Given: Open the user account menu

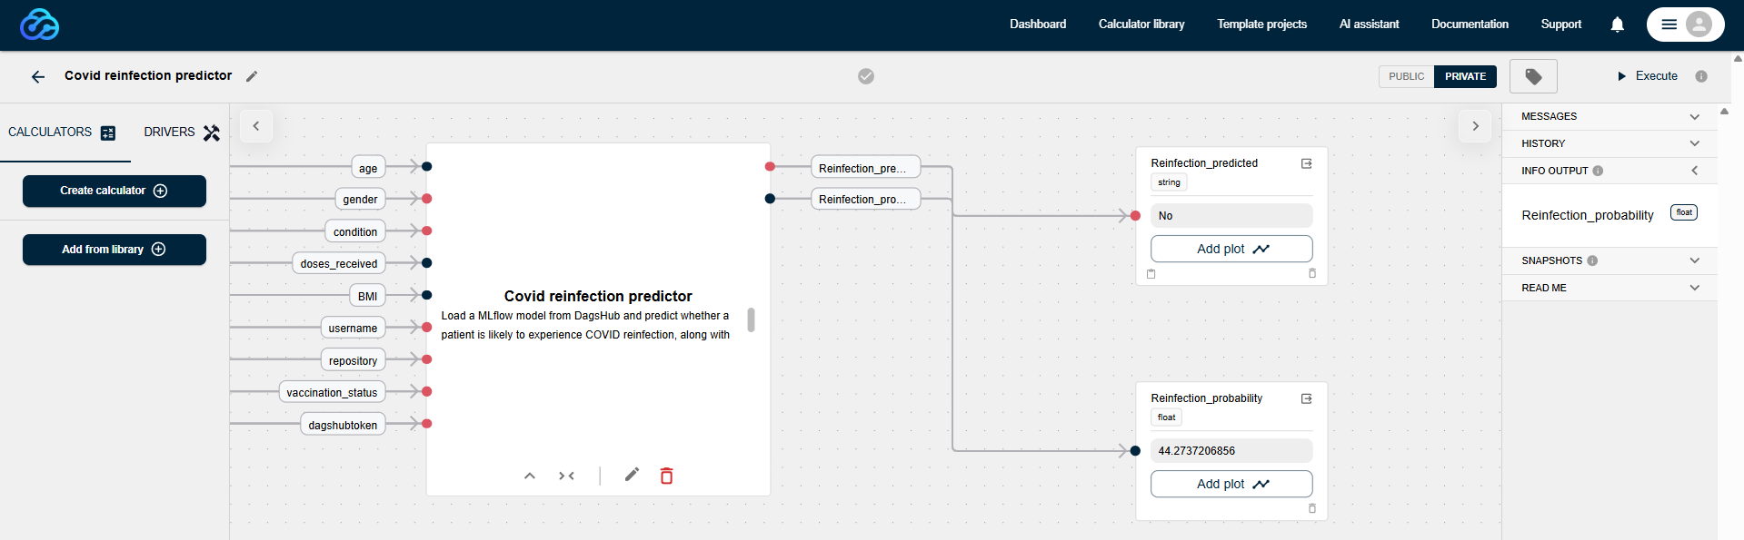Looking at the screenshot, I should [x=1685, y=25].
